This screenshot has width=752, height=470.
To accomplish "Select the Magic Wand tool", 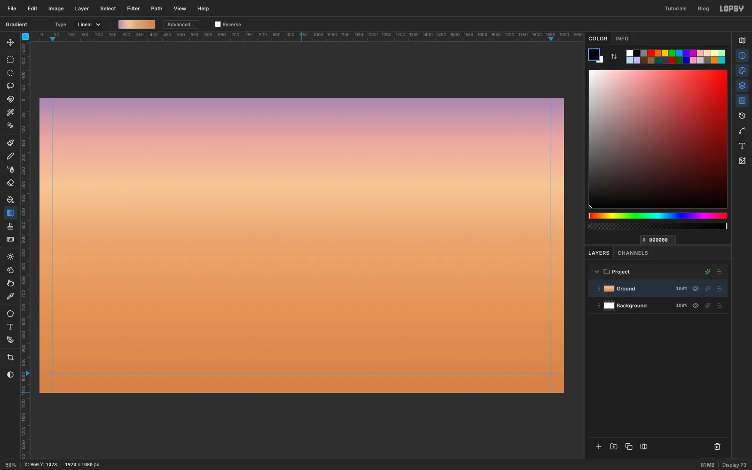I will pyautogui.click(x=10, y=112).
